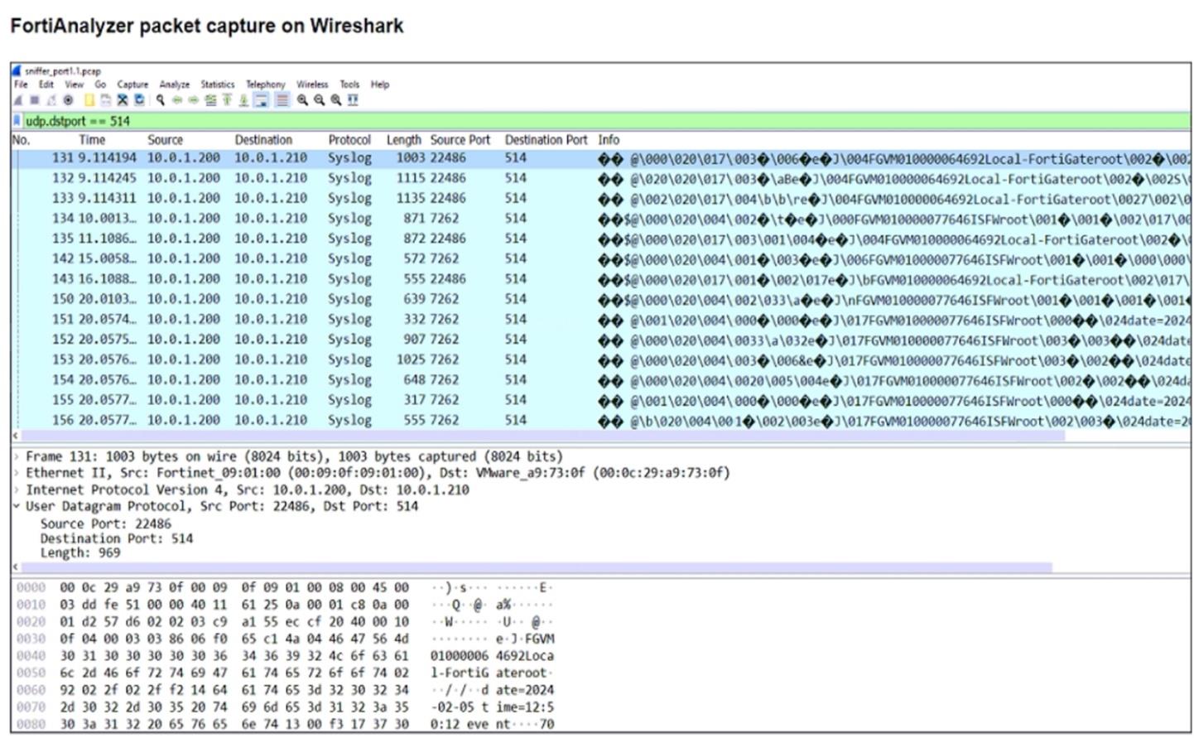Click the Find packet magnifier icon
This screenshot has height=738, width=1194.
(x=161, y=100)
